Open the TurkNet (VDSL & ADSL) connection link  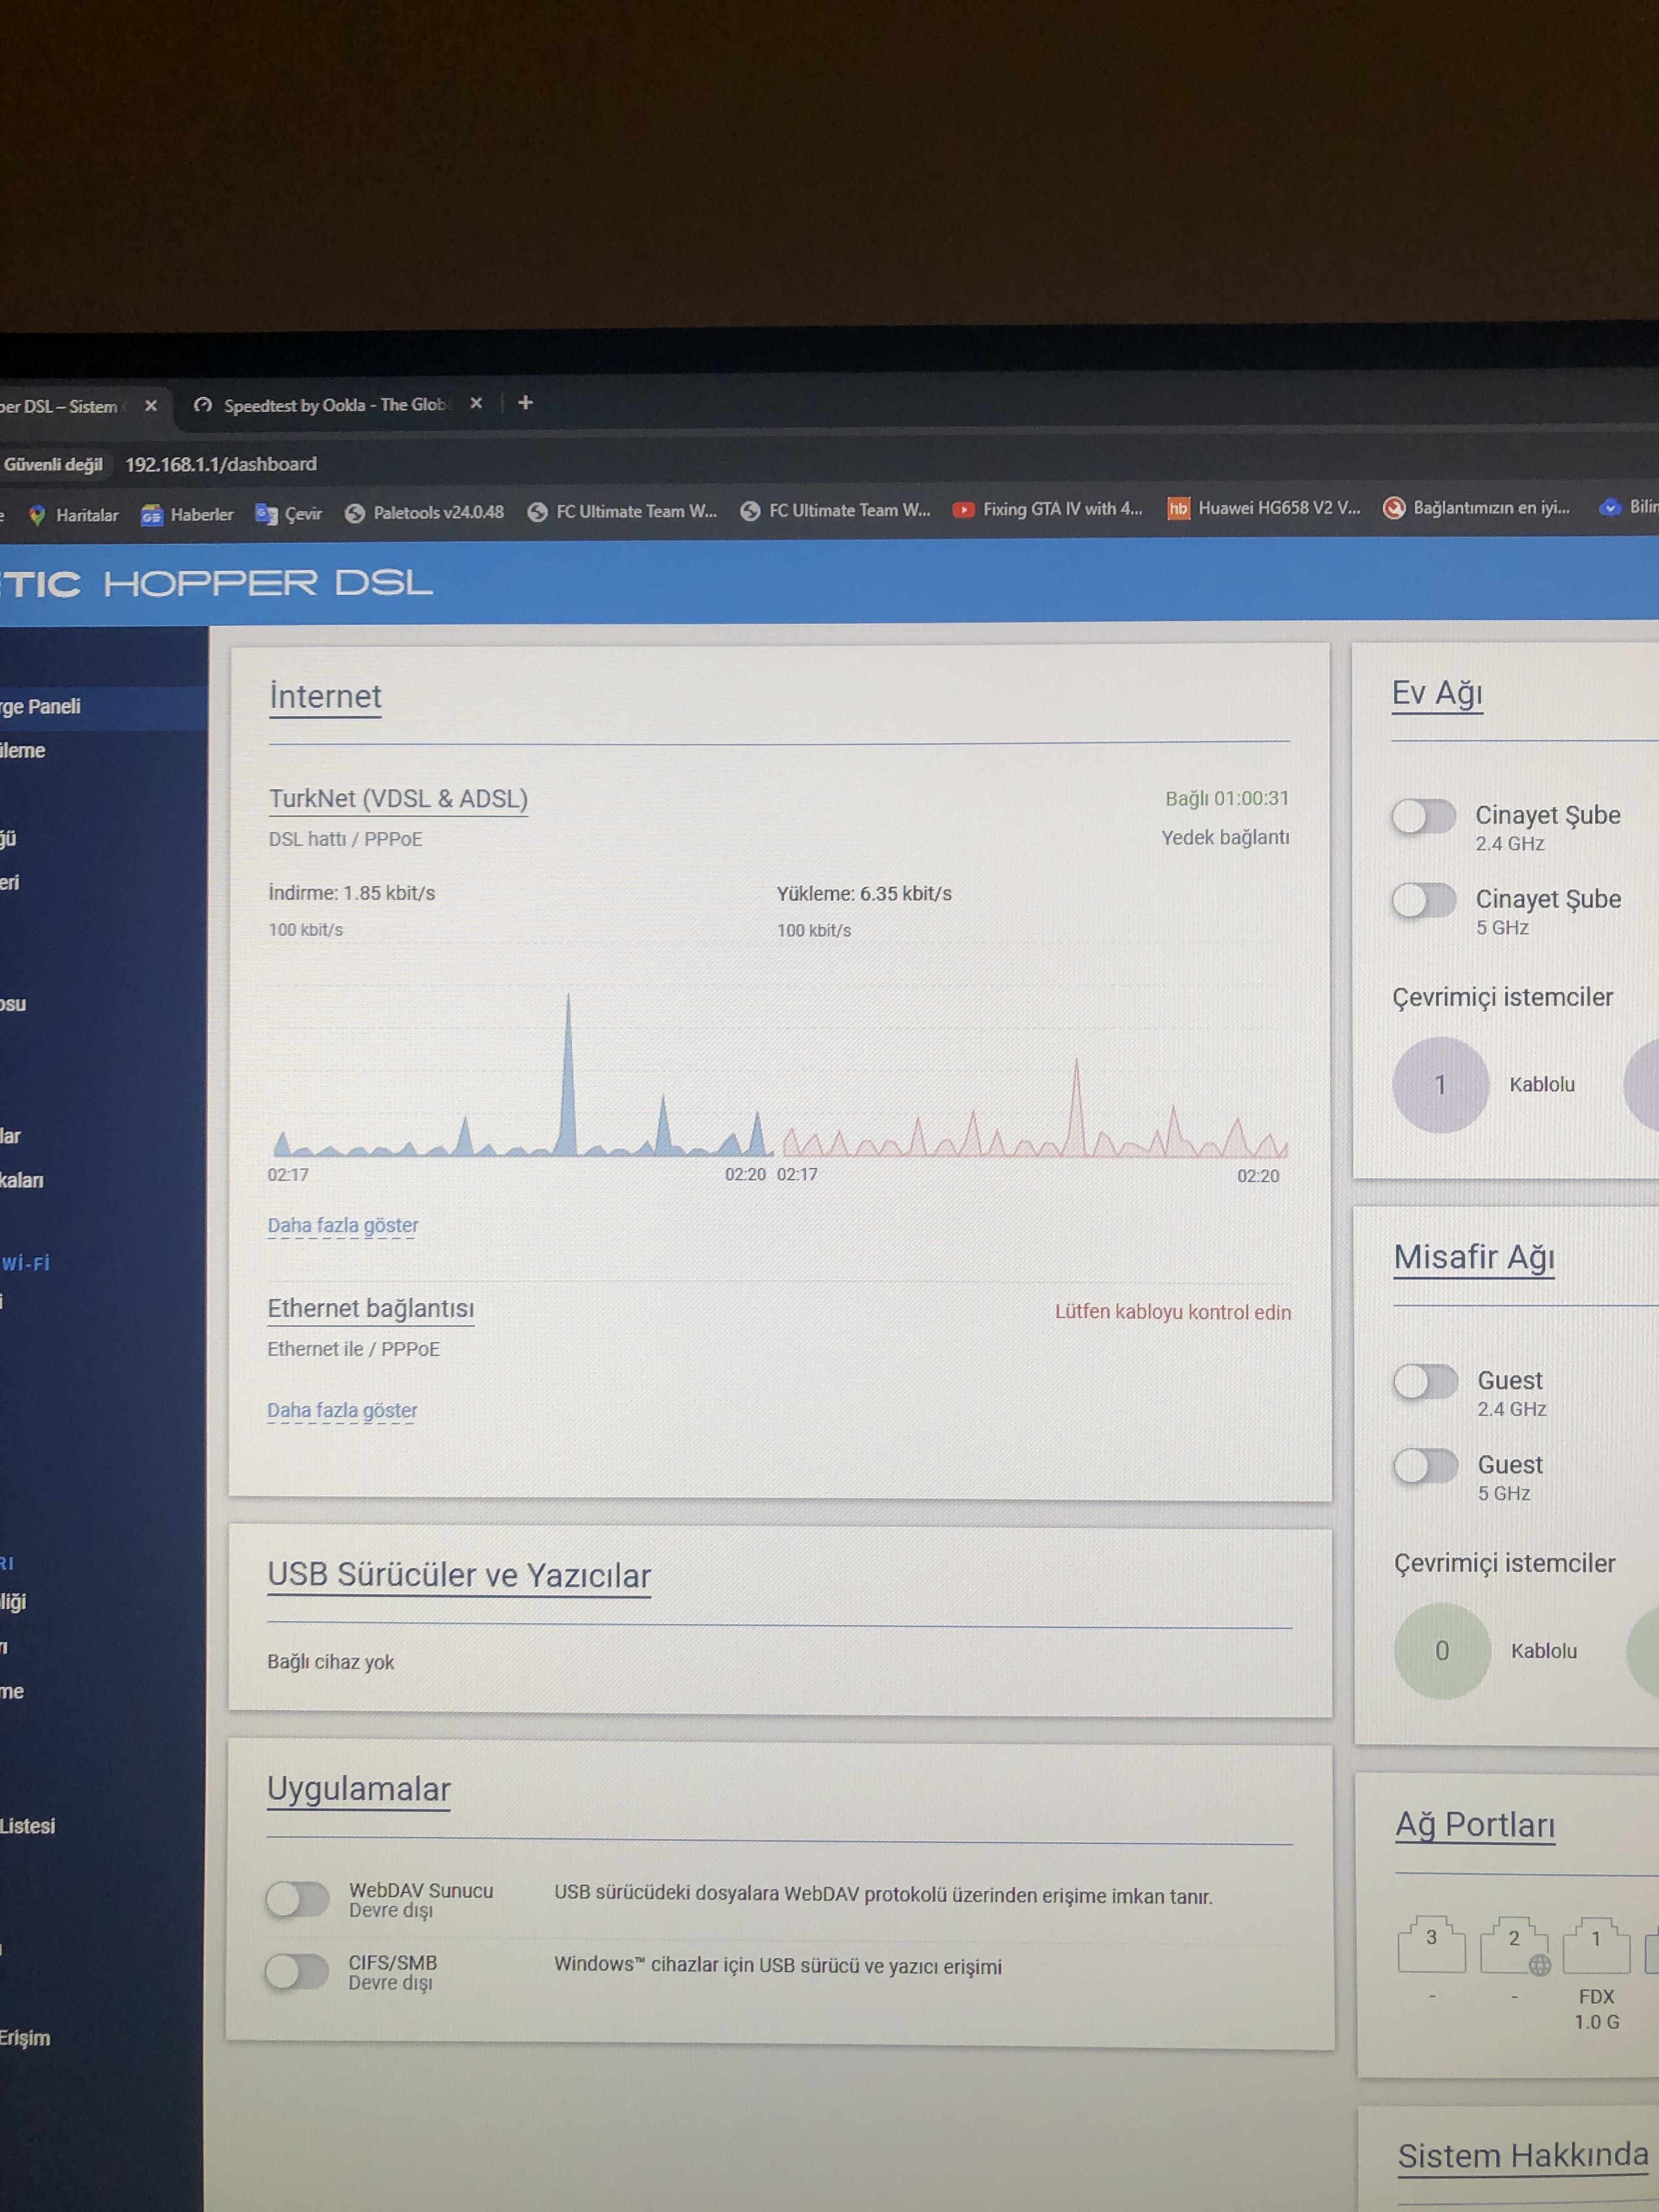pyautogui.click(x=398, y=799)
